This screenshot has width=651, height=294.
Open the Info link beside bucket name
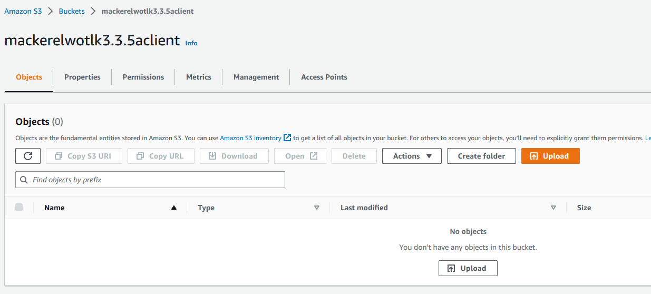click(191, 43)
